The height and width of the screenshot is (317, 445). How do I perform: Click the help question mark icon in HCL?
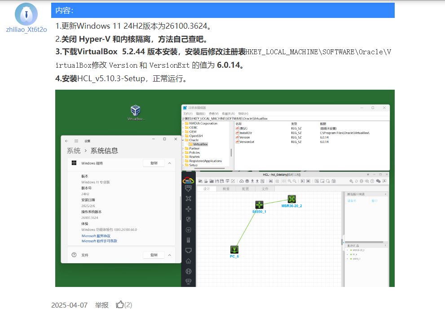(x=372, y=181)
